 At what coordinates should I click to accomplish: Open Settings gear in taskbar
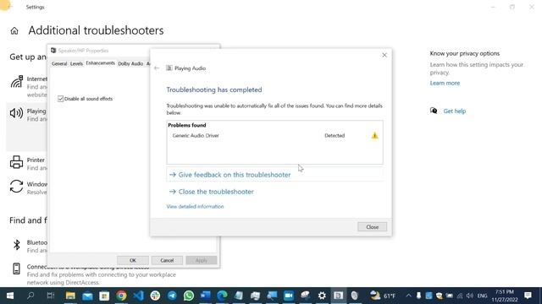322,296
